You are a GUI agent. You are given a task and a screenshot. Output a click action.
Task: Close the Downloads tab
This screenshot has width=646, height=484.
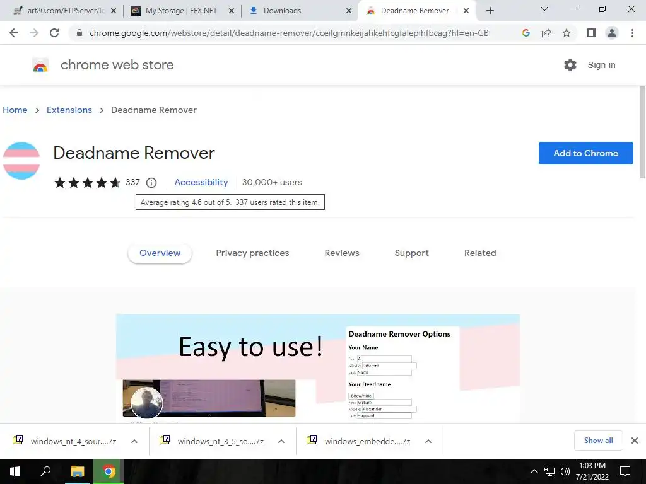point(349,11)
